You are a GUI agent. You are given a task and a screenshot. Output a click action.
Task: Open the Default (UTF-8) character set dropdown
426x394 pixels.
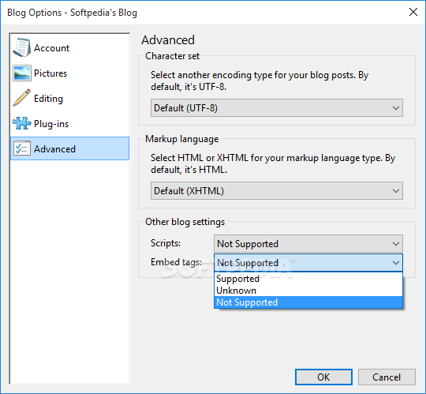(277, 108)
